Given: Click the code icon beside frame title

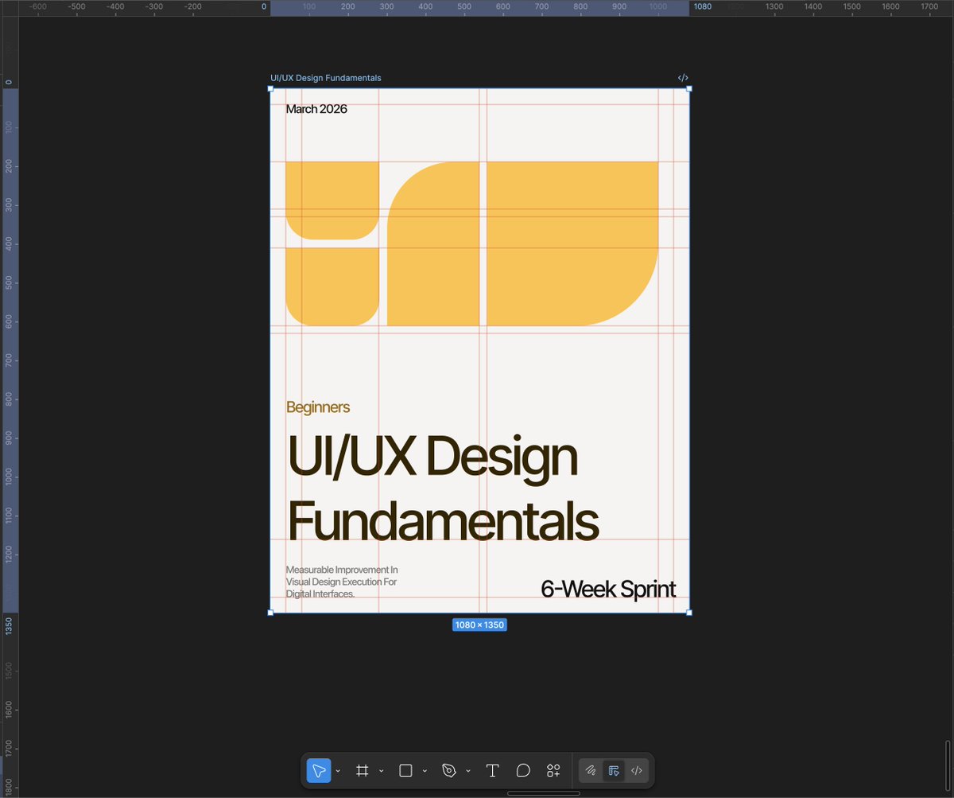Looking at the screenshot, I should 683,78.
